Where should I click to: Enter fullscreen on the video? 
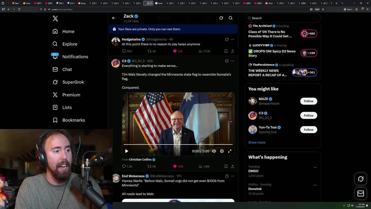(x=230, y=151)
